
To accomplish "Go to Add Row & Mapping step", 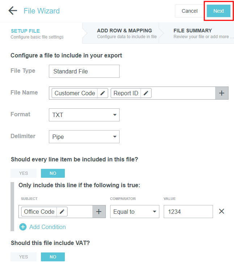I will pyautogui.click(x=124, y=33).
